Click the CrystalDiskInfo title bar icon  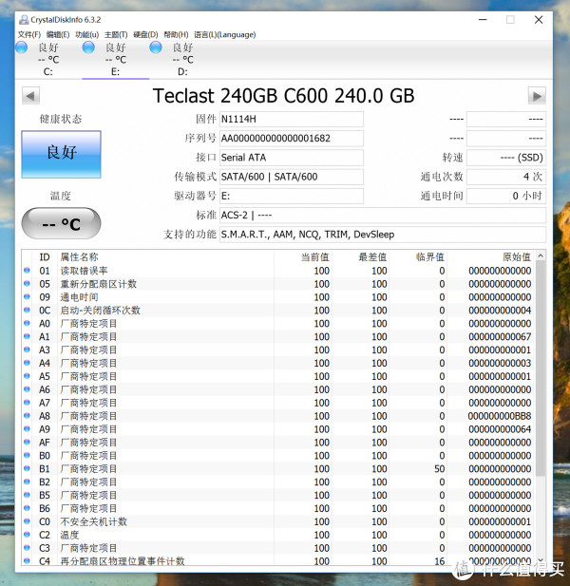[x=24, y=19]
